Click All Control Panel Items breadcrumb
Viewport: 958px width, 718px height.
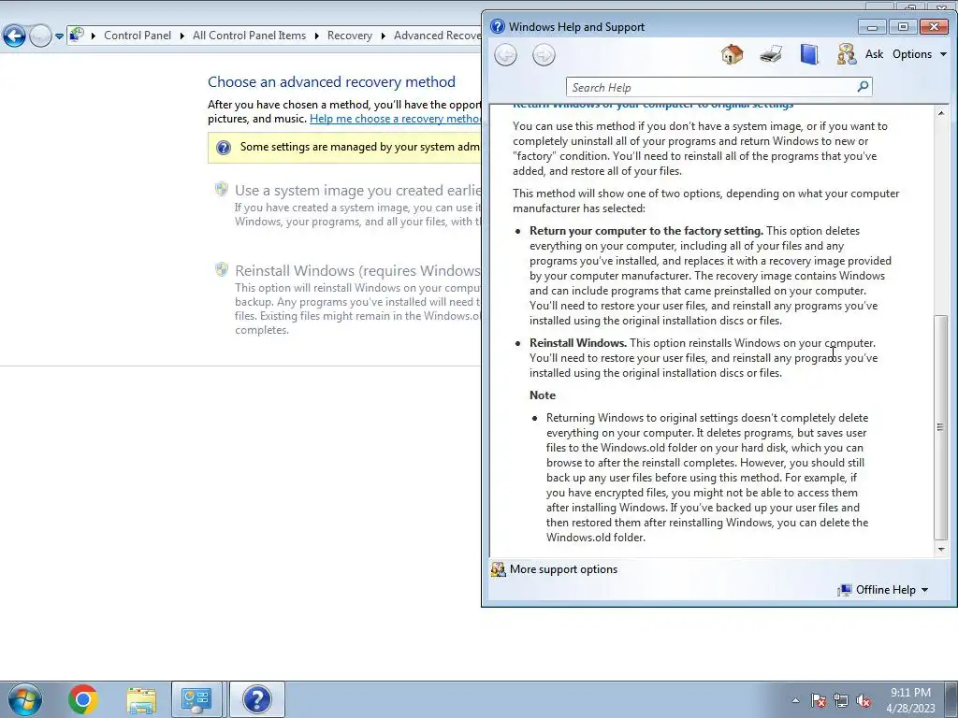point(249,36)
